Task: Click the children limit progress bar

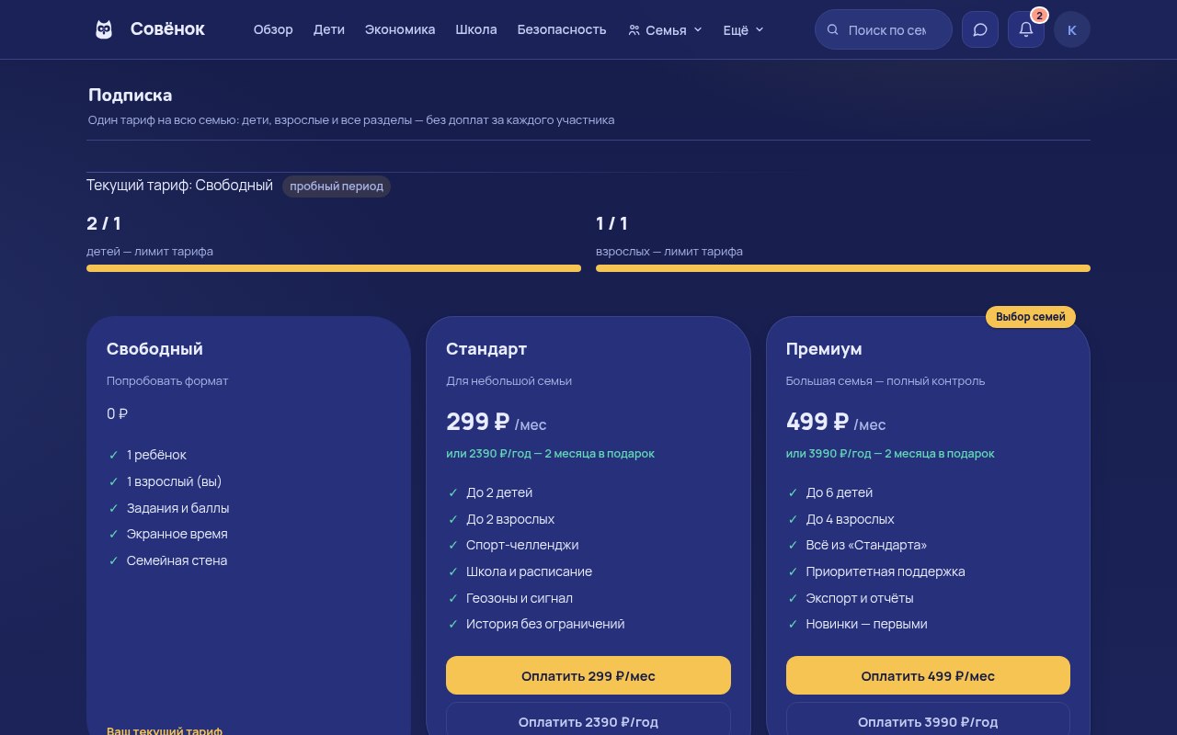Action: click(x=334, y=268)
